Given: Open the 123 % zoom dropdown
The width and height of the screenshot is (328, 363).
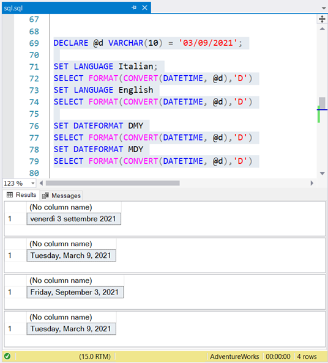Looking at the screenshot, I should (33, 183).
